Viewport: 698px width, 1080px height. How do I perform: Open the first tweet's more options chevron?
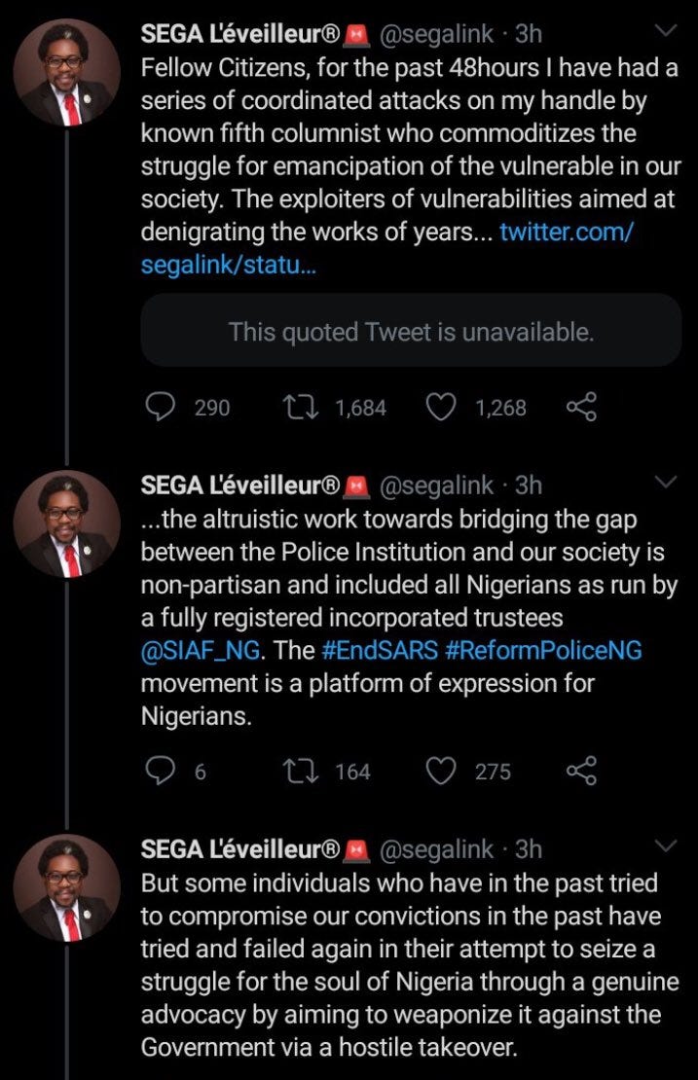666,33
